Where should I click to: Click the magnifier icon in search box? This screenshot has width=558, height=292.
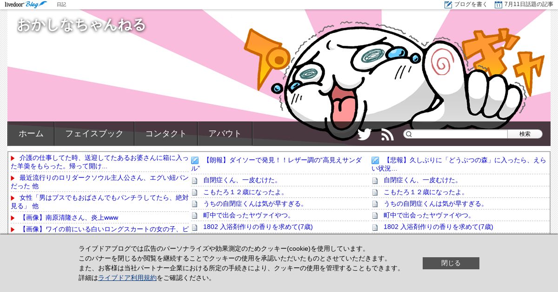[409, 134]
